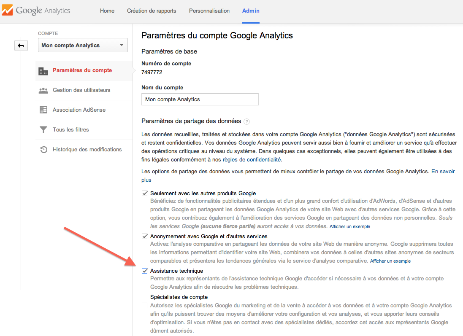Select Paramètres du compte menu item
Viewport: 463px width, 336px height.
pyautogui.click(x=84, y=70)
